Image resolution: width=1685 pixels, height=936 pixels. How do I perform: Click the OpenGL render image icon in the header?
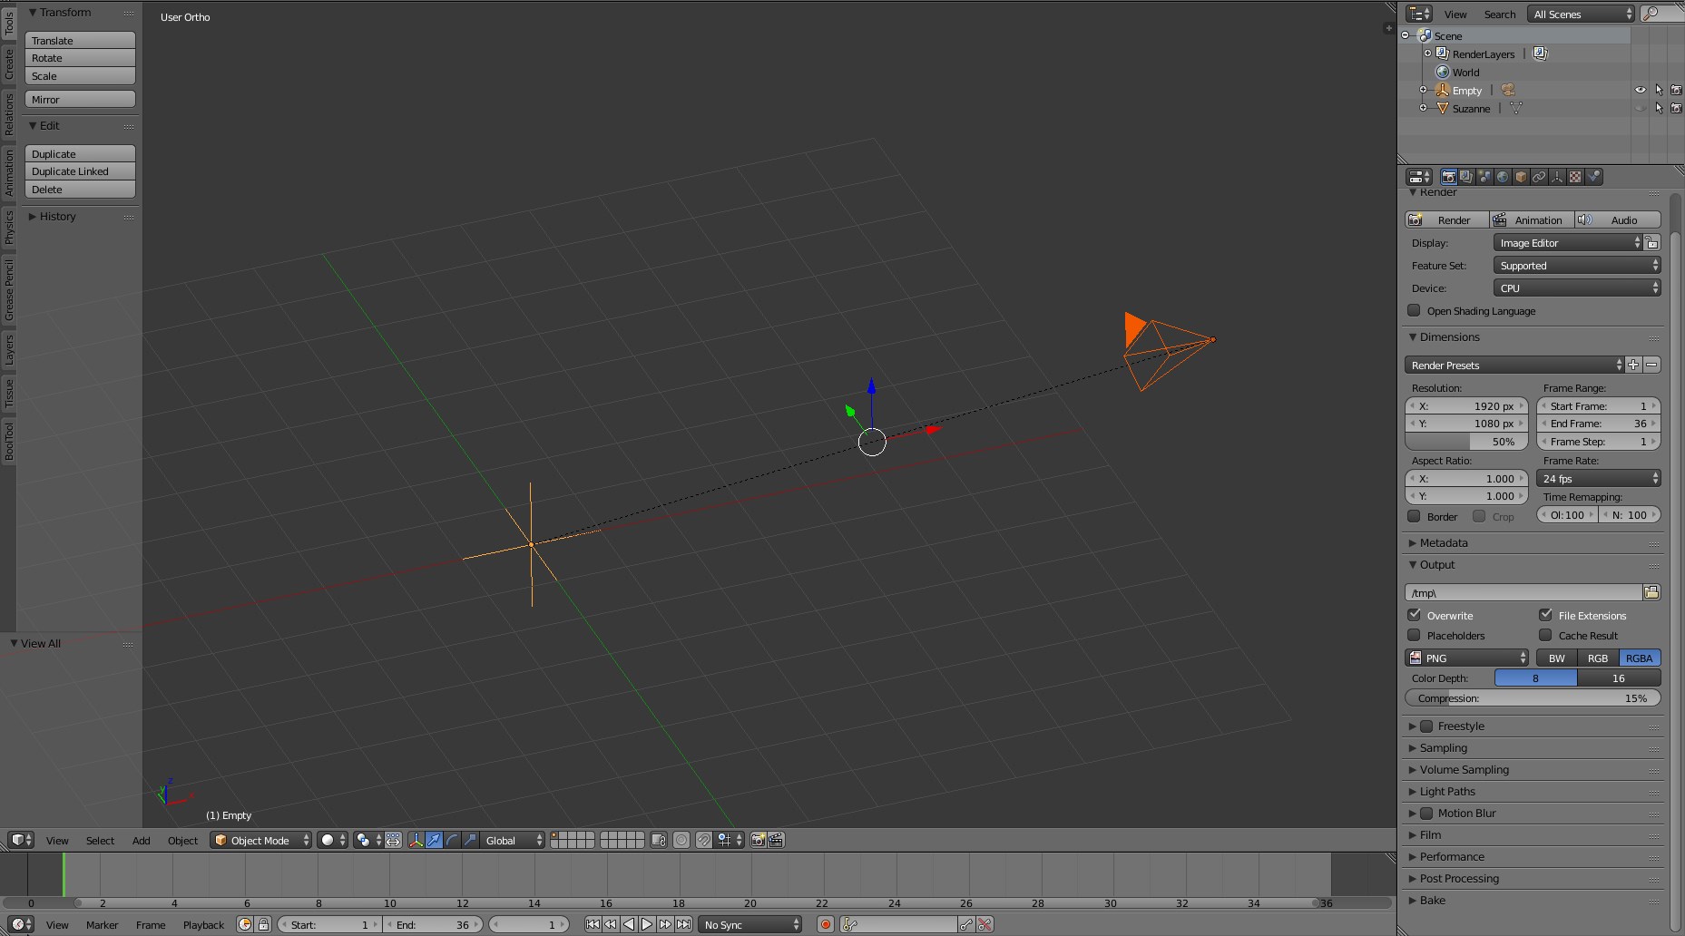click(x=759, y=840)
